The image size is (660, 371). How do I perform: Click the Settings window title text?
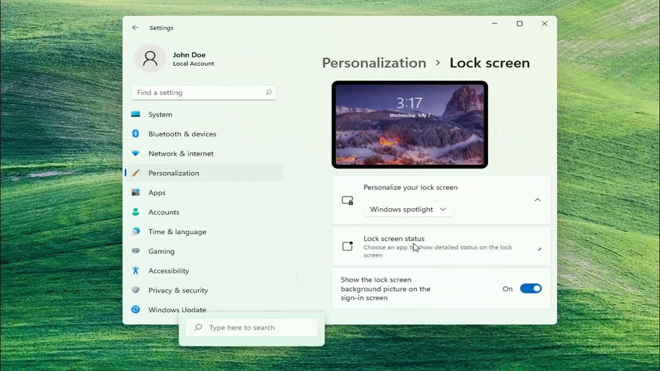pyautogui.click(x=161, y=28)
